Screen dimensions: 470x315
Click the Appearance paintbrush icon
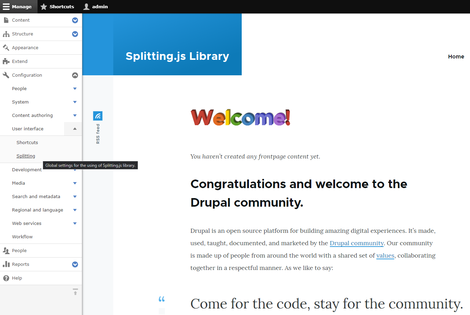(6, 47)
